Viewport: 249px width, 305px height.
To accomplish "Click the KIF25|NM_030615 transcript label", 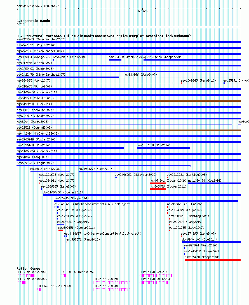I will point(105,286).
